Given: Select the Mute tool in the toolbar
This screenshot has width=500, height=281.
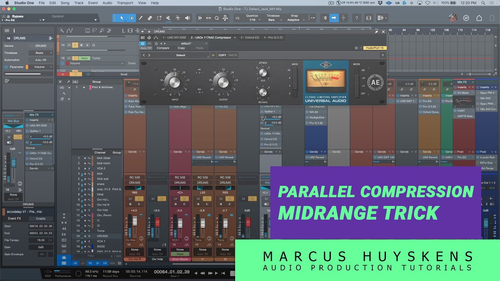Looking at the screenshot, I should 168,18.
